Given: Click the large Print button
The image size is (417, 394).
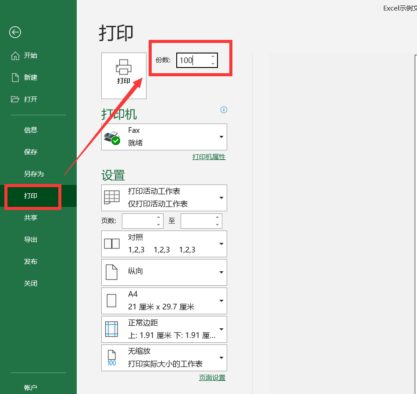Looking at the screenshot, I should (x=124, y=76).
